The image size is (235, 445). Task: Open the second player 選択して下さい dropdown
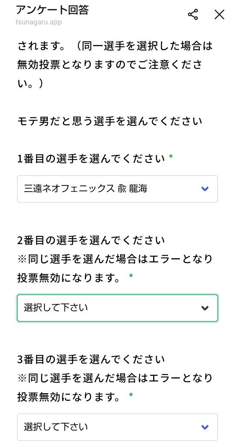pos(117,308)
